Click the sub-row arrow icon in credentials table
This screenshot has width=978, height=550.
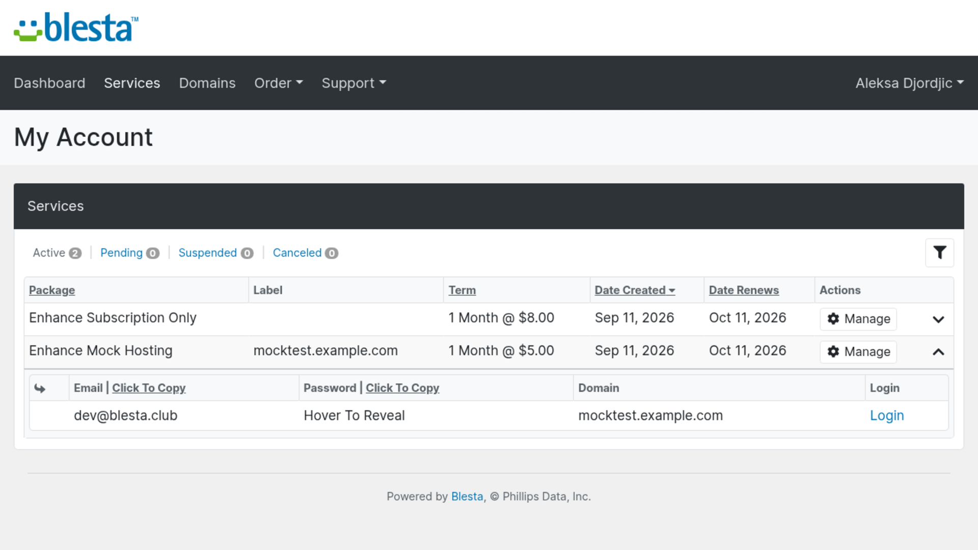click(x=40, y=389)
